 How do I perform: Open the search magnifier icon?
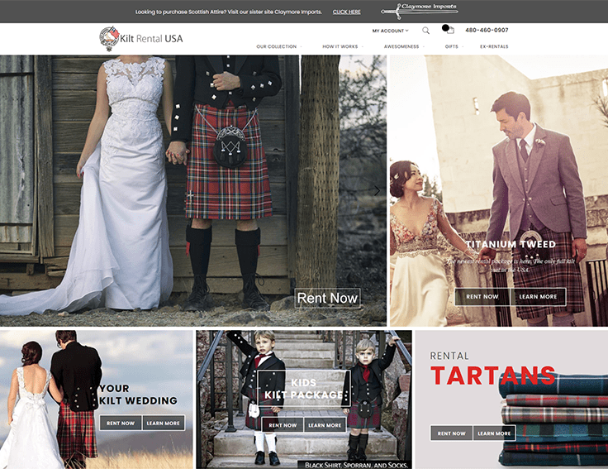(425, 31)
